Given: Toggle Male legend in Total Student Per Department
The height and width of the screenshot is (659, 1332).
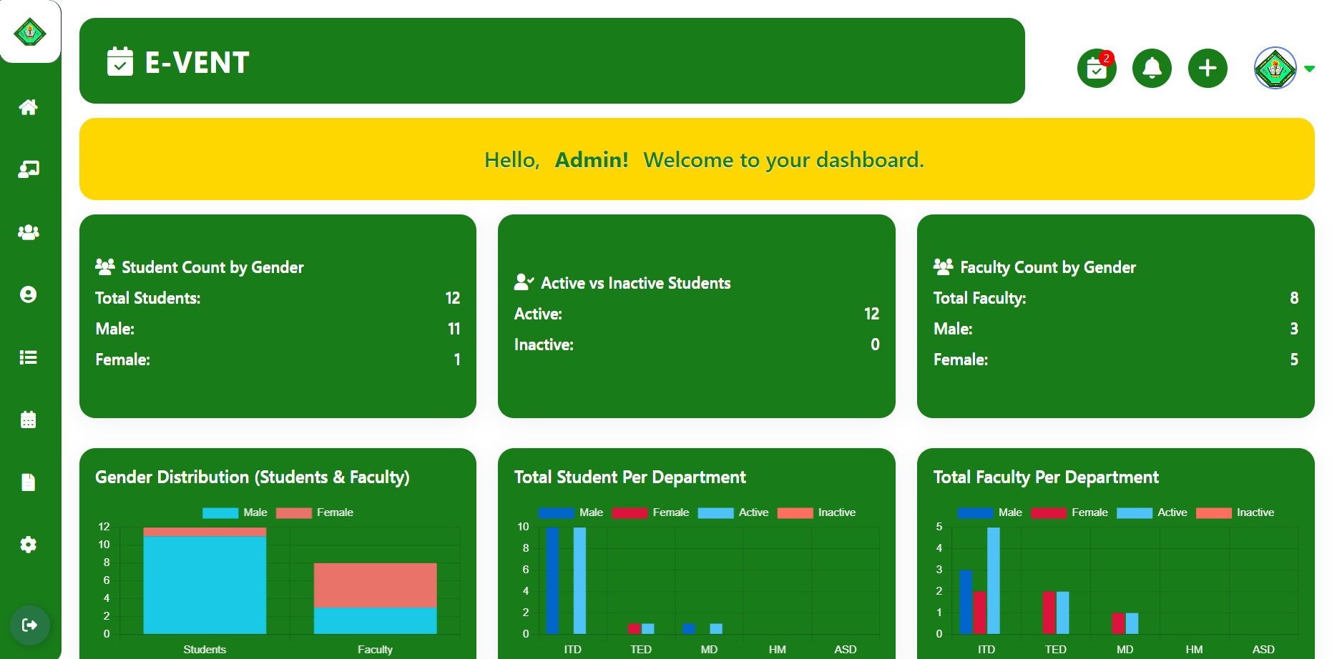Looking at the screenshot, I should pyautogui.click(x=571, y=512).
